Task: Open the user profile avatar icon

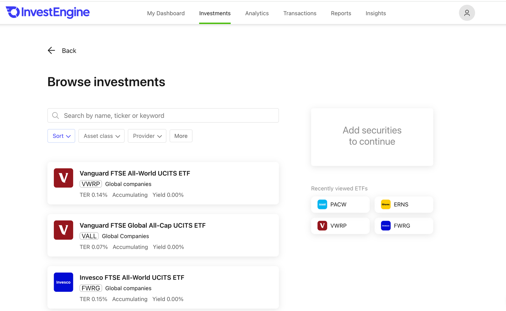Action: click(x=467, y=13)
